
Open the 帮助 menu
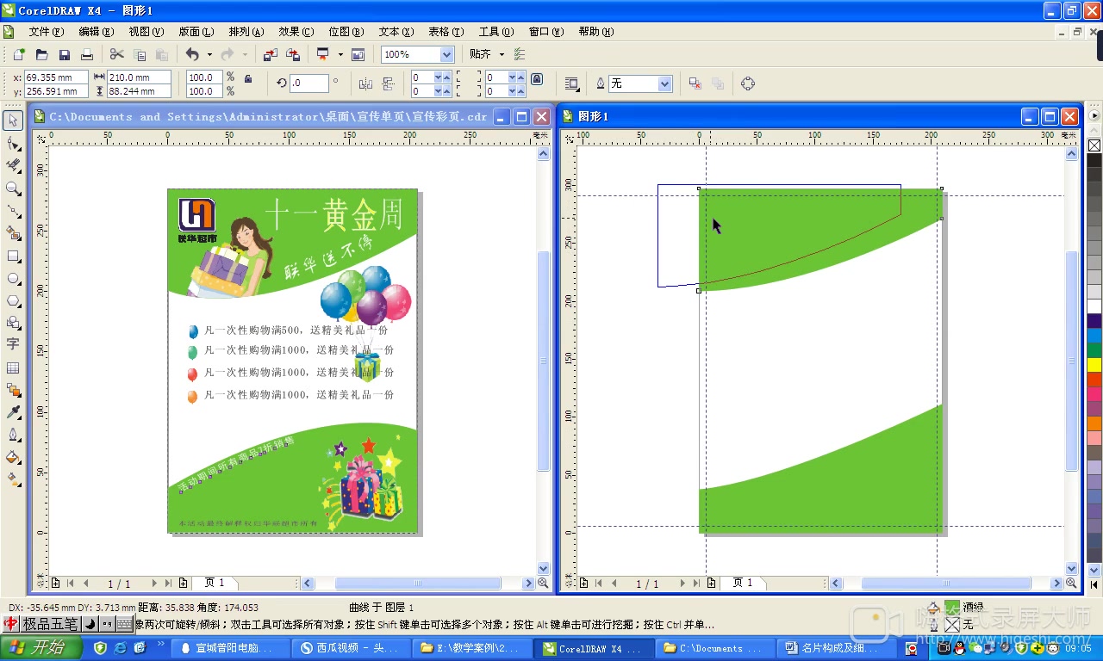[595, 32]
